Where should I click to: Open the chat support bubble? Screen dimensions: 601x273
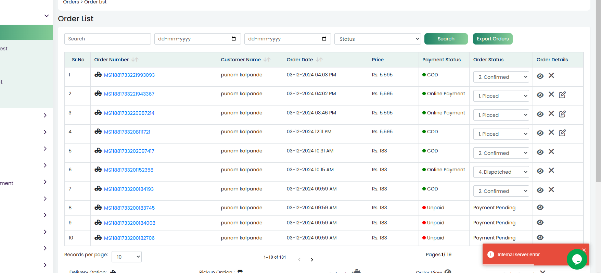point(577,259)
